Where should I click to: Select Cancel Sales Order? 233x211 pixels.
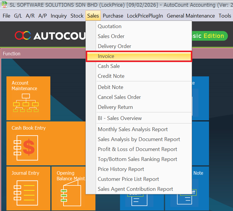(x=119, y=97)
